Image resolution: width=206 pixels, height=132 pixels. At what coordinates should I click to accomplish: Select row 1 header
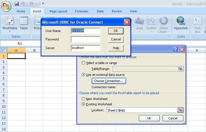pos(4,56)
